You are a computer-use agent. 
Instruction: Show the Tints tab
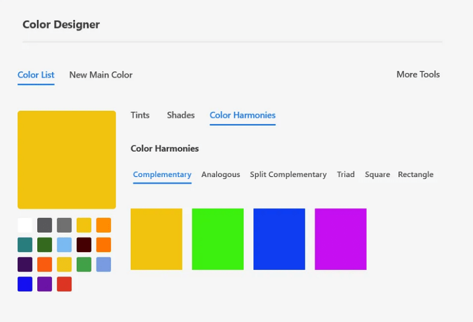[140, 115]
